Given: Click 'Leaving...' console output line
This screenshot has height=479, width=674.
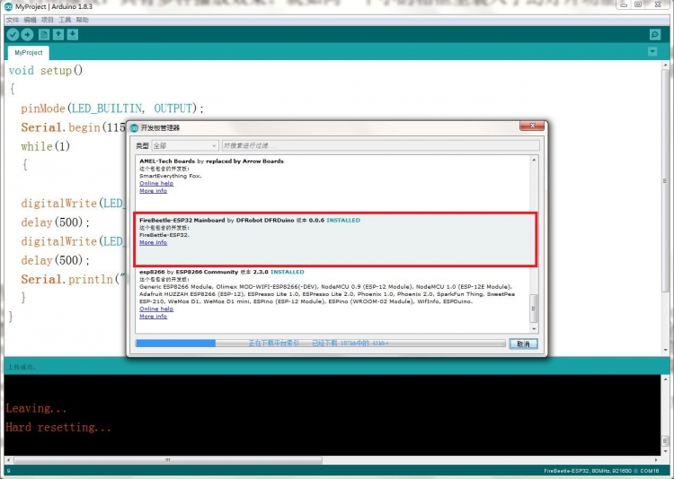Looking at the screenshot, I should click(36, 408).
